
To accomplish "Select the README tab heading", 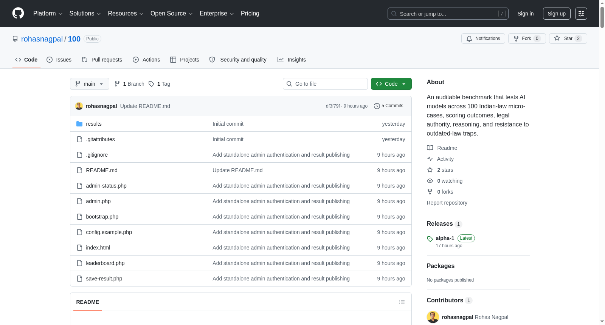I will 88,302.
